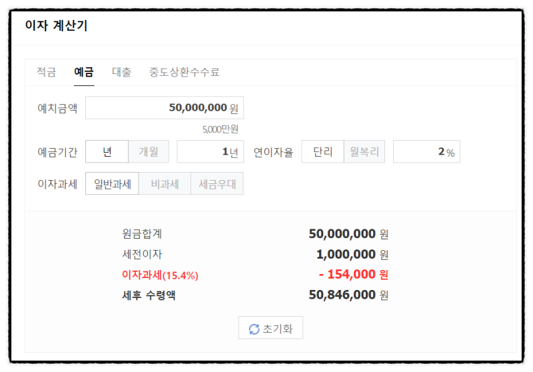Click the 세전이자 value 1,000,000
Screen dimensions: 533x372
click(346, 254)
